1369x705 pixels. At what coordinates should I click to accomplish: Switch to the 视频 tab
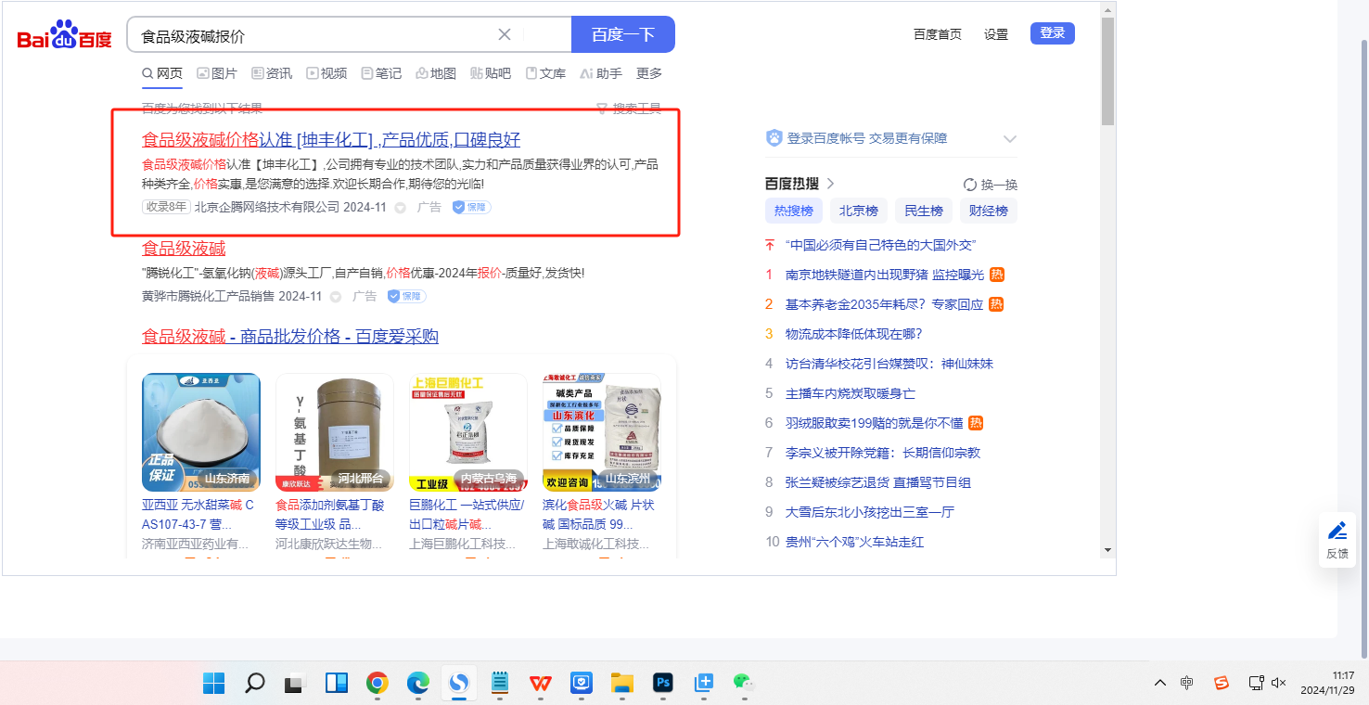coord(326,73)
